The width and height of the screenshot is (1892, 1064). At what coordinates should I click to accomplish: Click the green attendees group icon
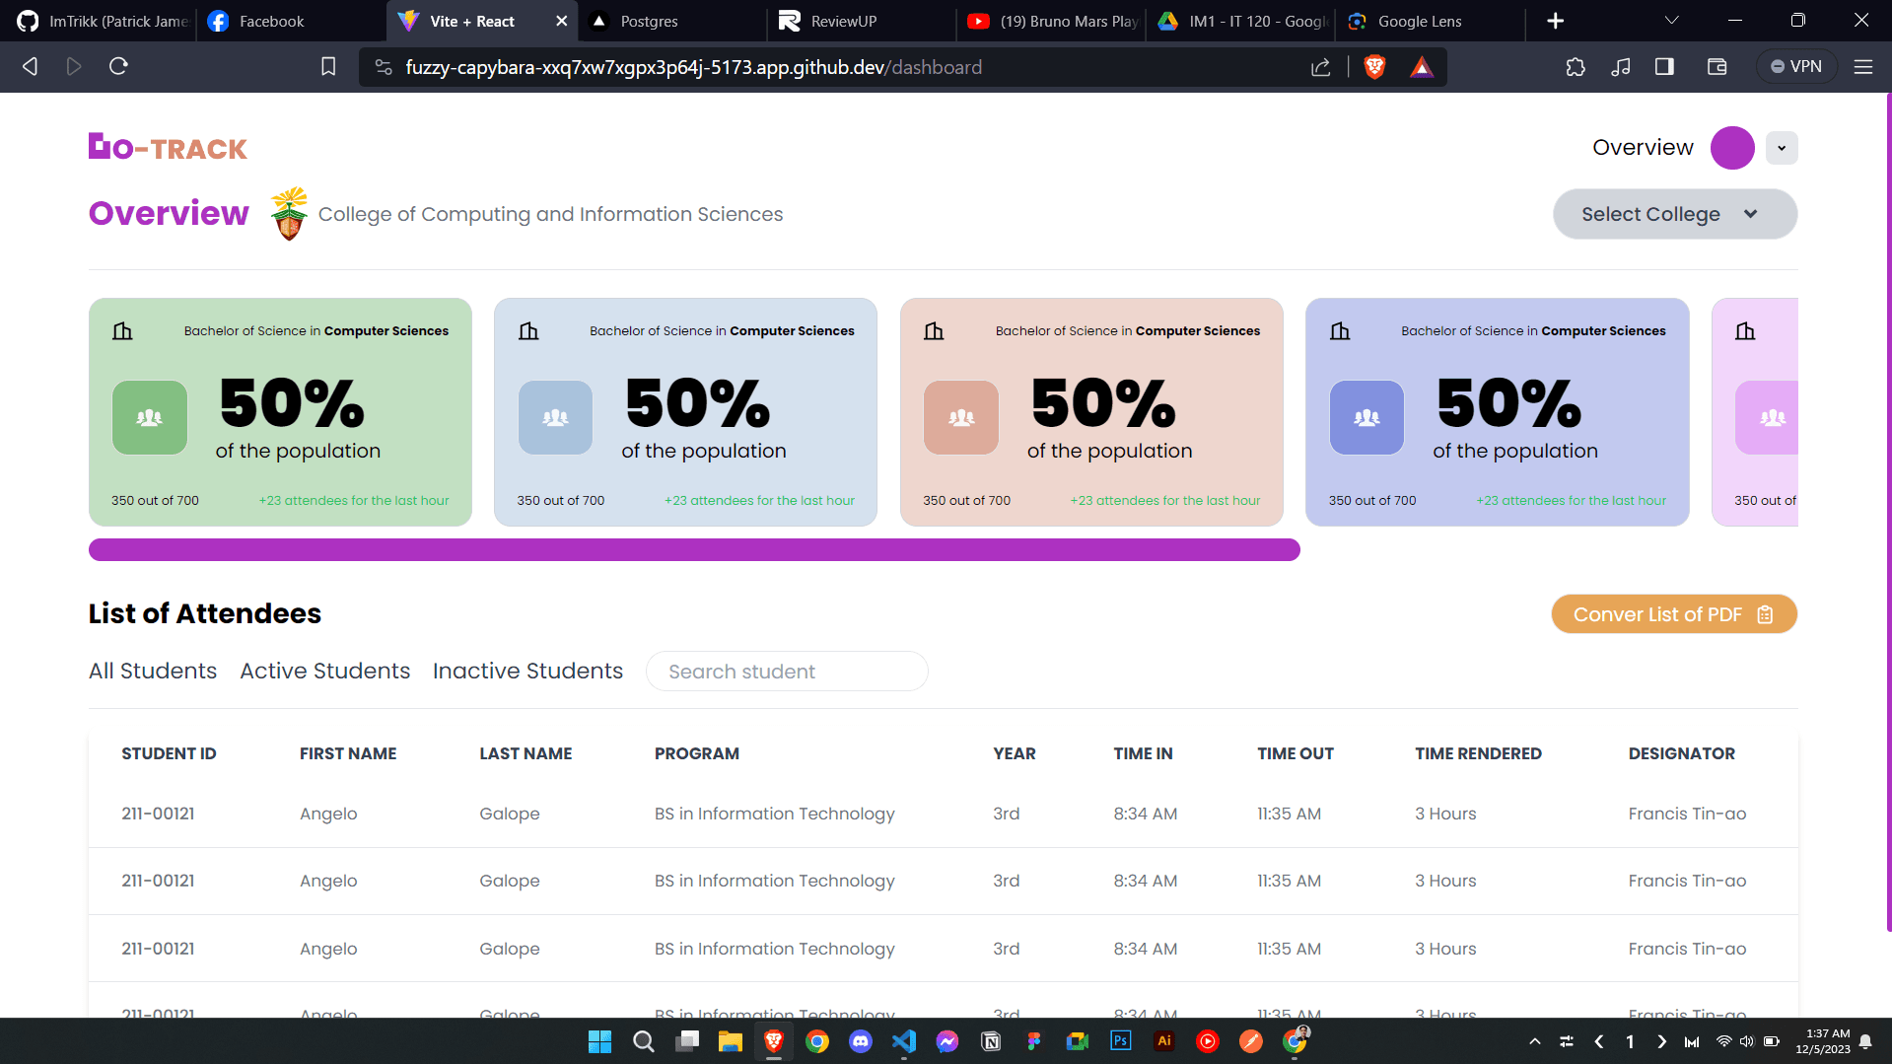coord(150,417)
